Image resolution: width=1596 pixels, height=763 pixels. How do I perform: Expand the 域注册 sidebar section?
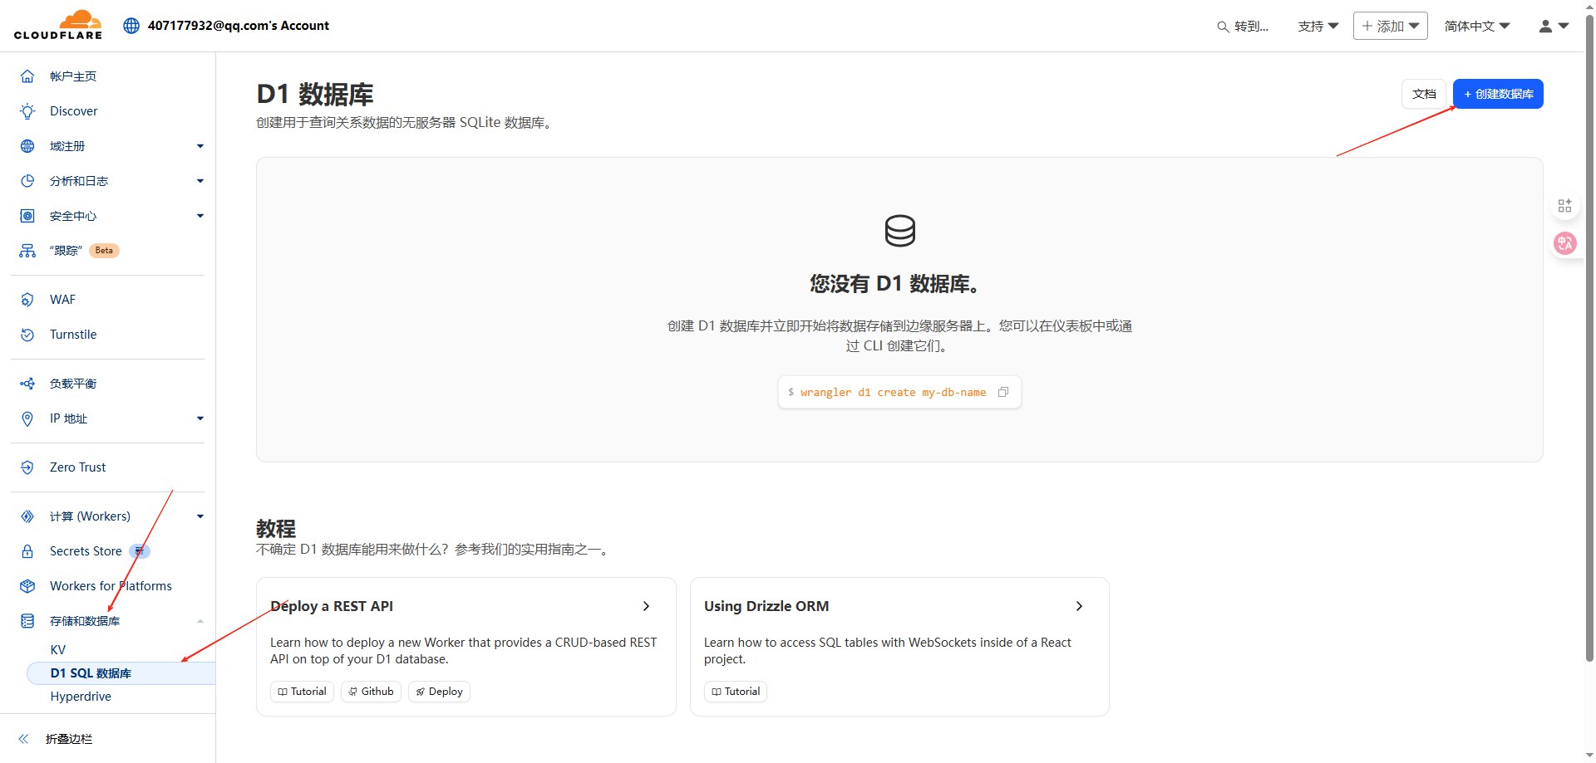tap(199, 146)
